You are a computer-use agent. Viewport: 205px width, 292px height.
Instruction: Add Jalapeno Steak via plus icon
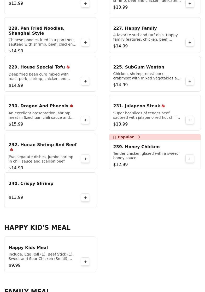click(190, 120)
